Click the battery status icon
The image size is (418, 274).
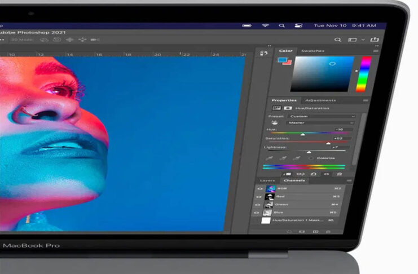(x=247, y=25)
